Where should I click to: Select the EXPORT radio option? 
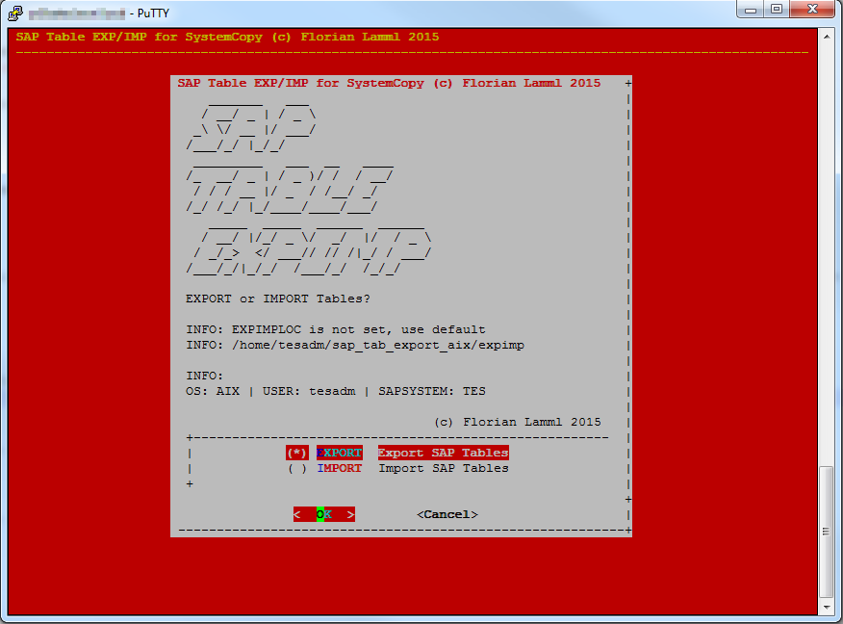[x=296, y=453]
